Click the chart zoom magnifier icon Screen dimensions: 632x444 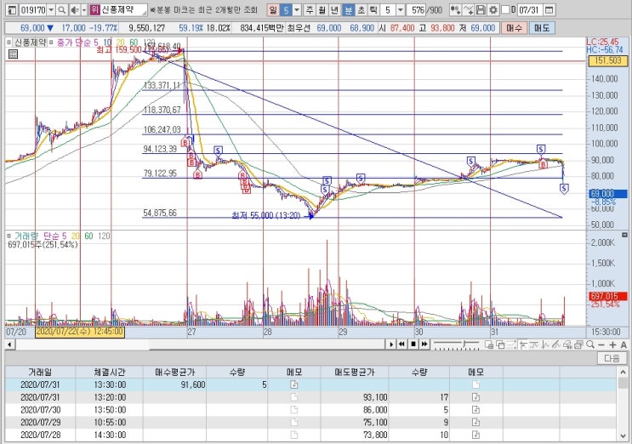point(589,344)
